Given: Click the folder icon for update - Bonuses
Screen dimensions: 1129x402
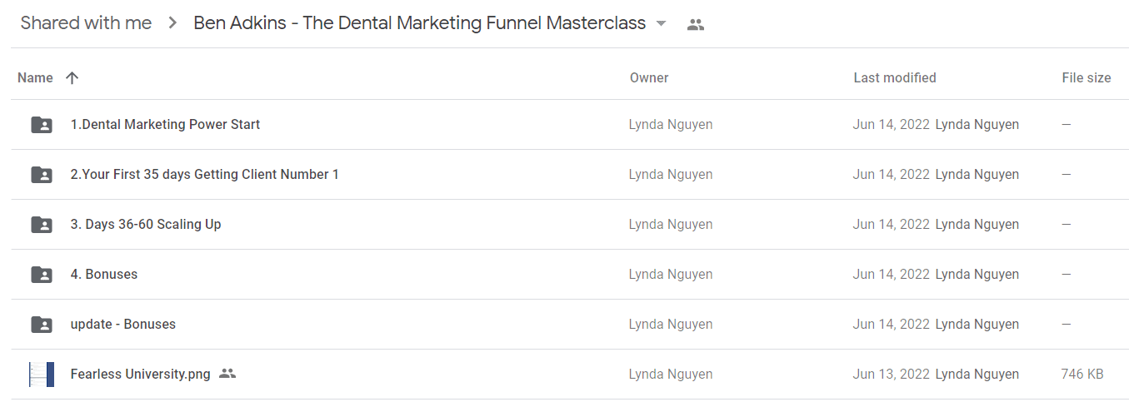Looking at the screenshot, I should coord(42,325).
